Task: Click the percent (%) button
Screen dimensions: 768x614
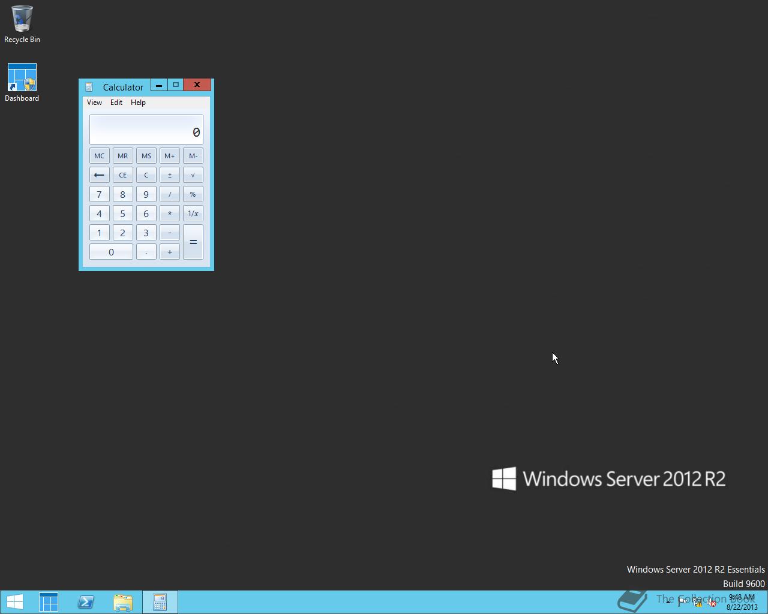Action: (193, 194)
